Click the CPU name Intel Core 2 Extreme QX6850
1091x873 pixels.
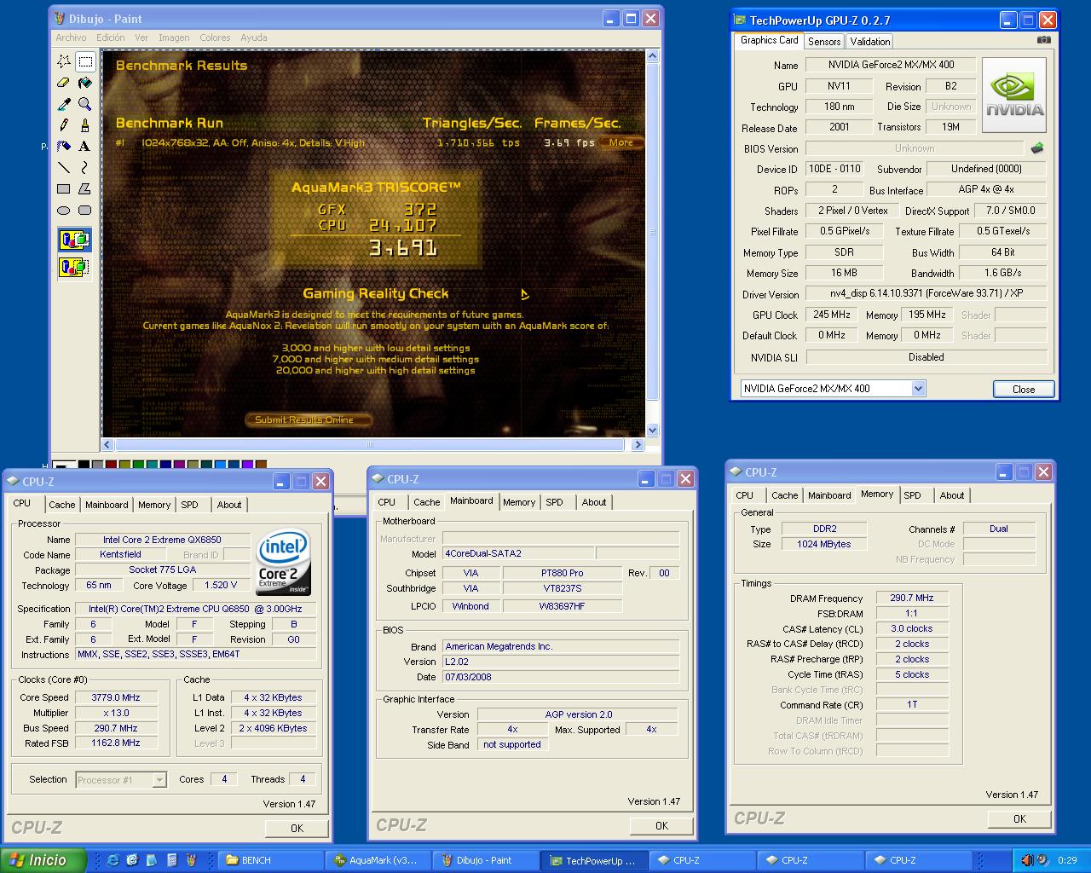[163, 540]
